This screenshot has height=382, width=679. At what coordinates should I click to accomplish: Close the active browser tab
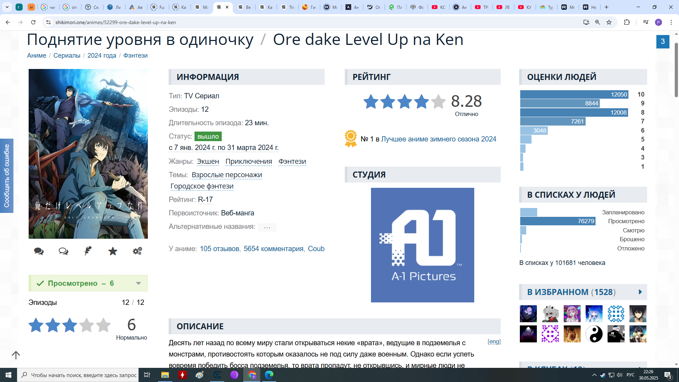[x=227, y=7]
